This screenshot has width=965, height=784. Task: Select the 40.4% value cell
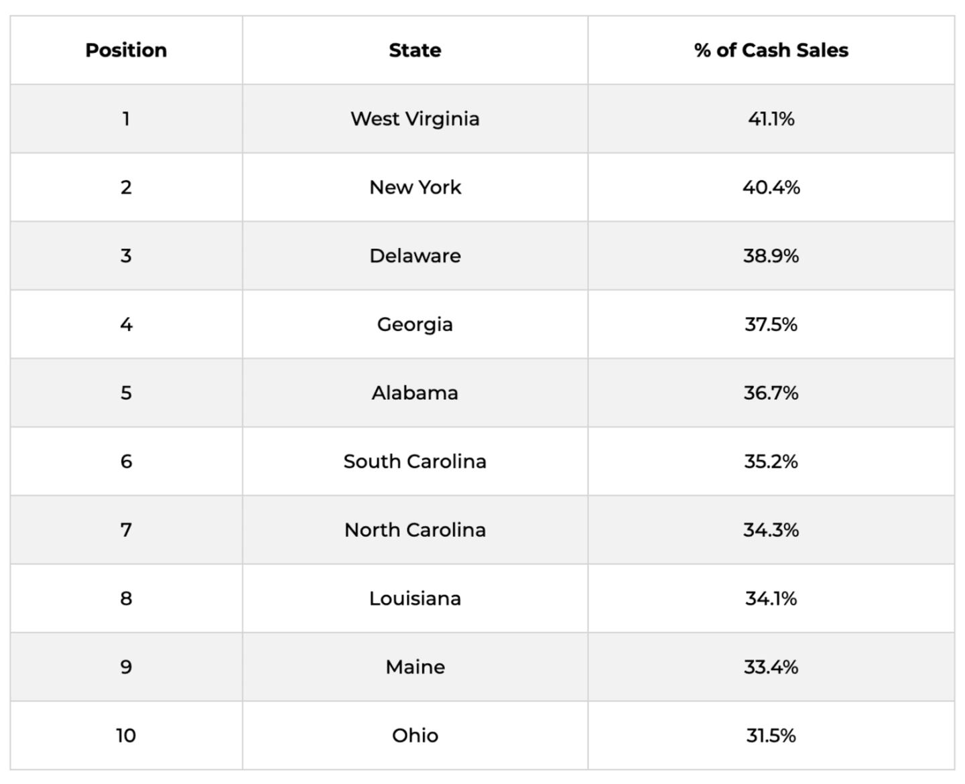coord(771,187)
